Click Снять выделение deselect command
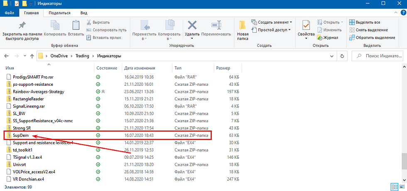 368,30
